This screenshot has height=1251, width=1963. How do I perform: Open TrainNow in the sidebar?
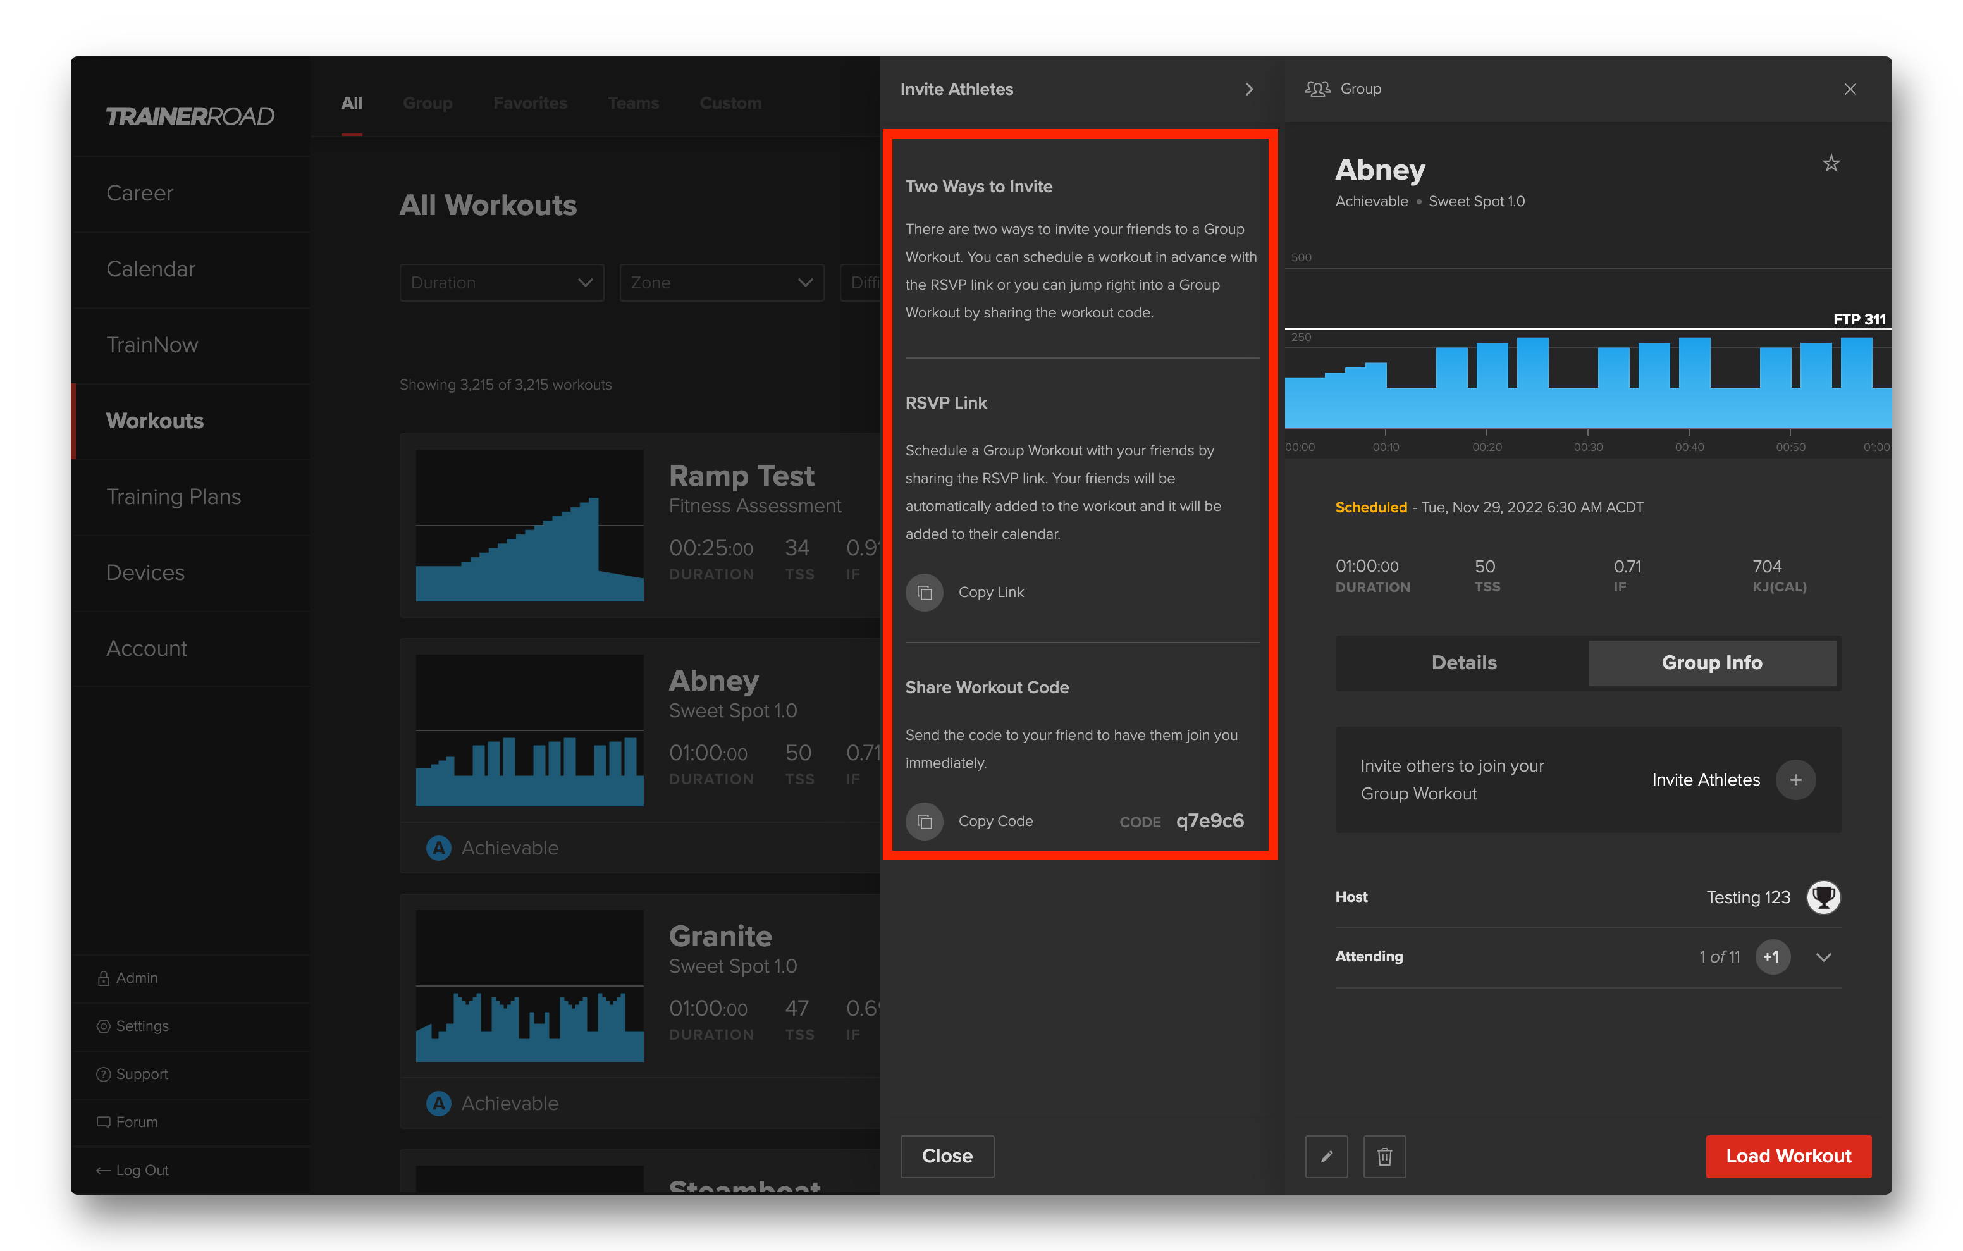[x=191, y=345]
